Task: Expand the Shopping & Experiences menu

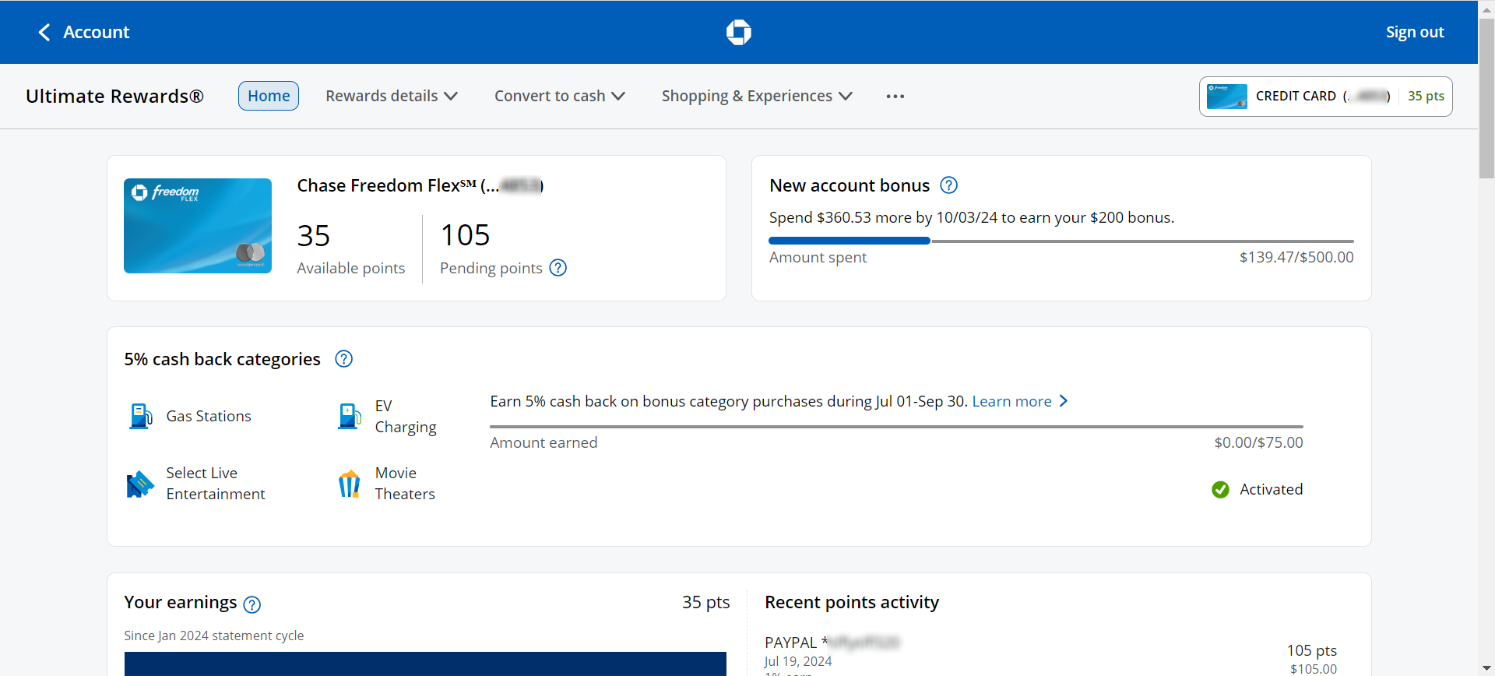Action: pyautogui.click(x=757, y=96)
